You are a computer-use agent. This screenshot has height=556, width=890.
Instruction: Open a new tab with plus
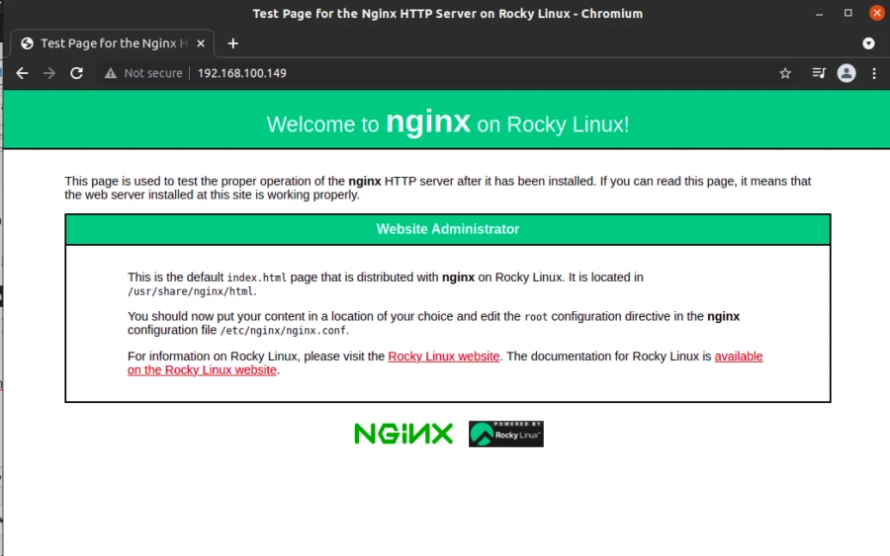pos(232,43)
